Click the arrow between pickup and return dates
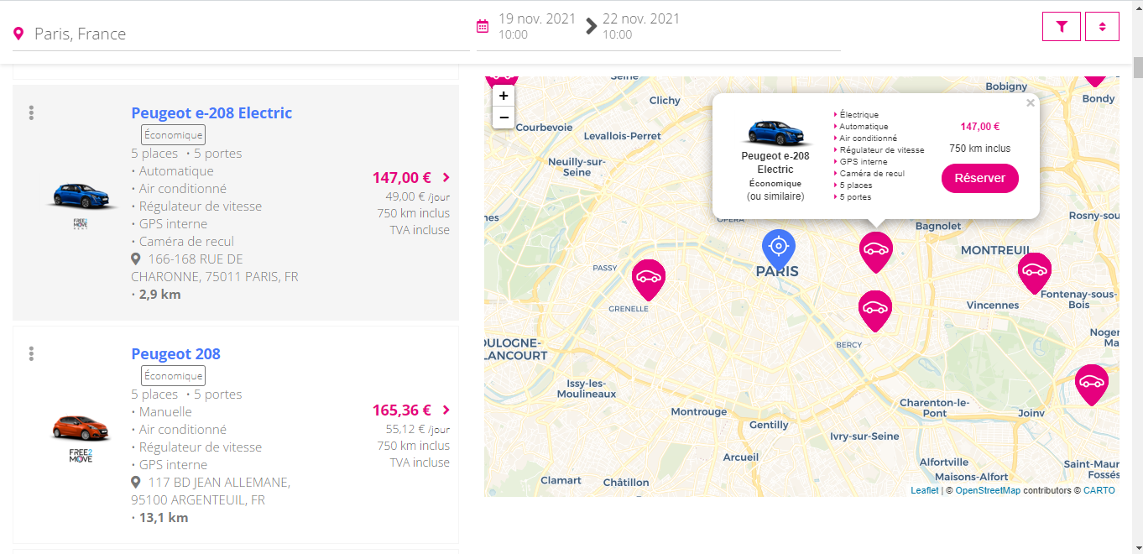 click(592, 26)
